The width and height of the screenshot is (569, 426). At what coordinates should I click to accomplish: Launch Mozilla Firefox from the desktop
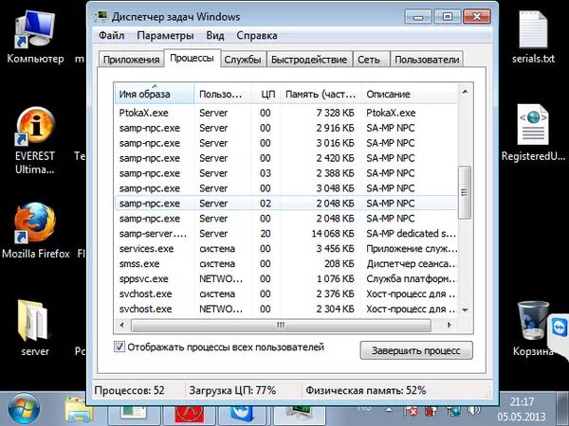click(35, 230)
